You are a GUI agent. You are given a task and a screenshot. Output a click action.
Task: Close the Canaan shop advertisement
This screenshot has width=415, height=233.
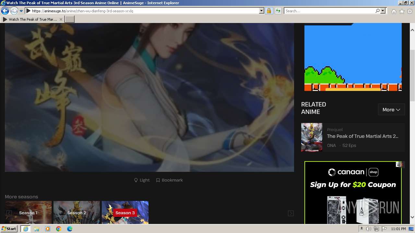401,165
